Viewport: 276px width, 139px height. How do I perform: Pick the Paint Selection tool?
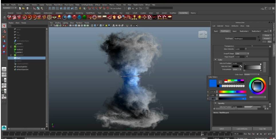(4, 36)
